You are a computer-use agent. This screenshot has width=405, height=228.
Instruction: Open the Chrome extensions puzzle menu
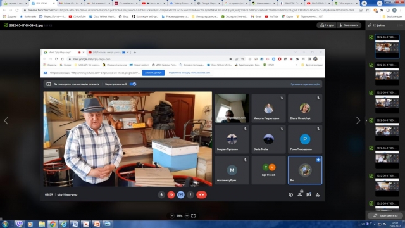382,10
